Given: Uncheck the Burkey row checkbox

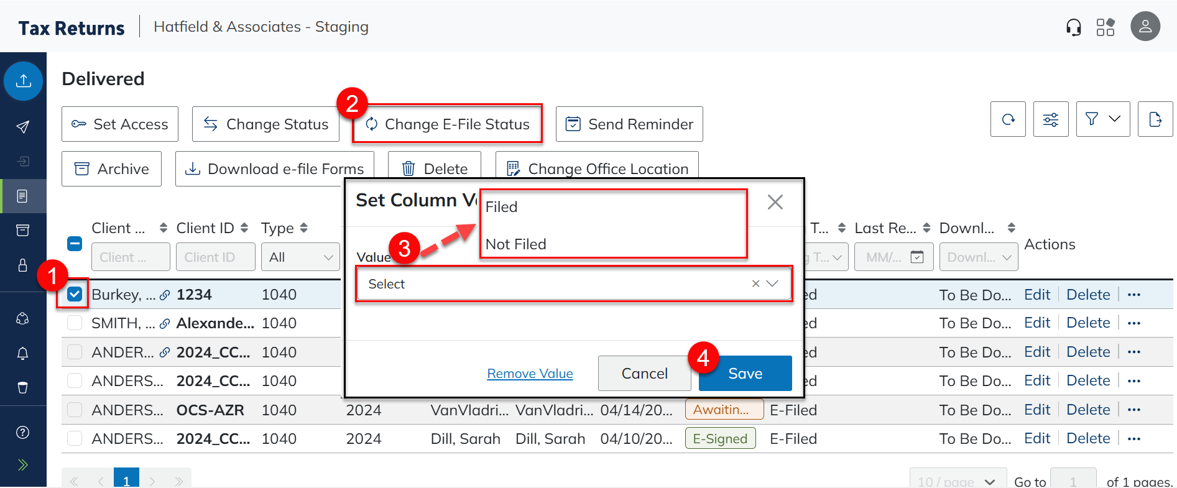Looking at the screenshot, I should click(x=75, y=294).
